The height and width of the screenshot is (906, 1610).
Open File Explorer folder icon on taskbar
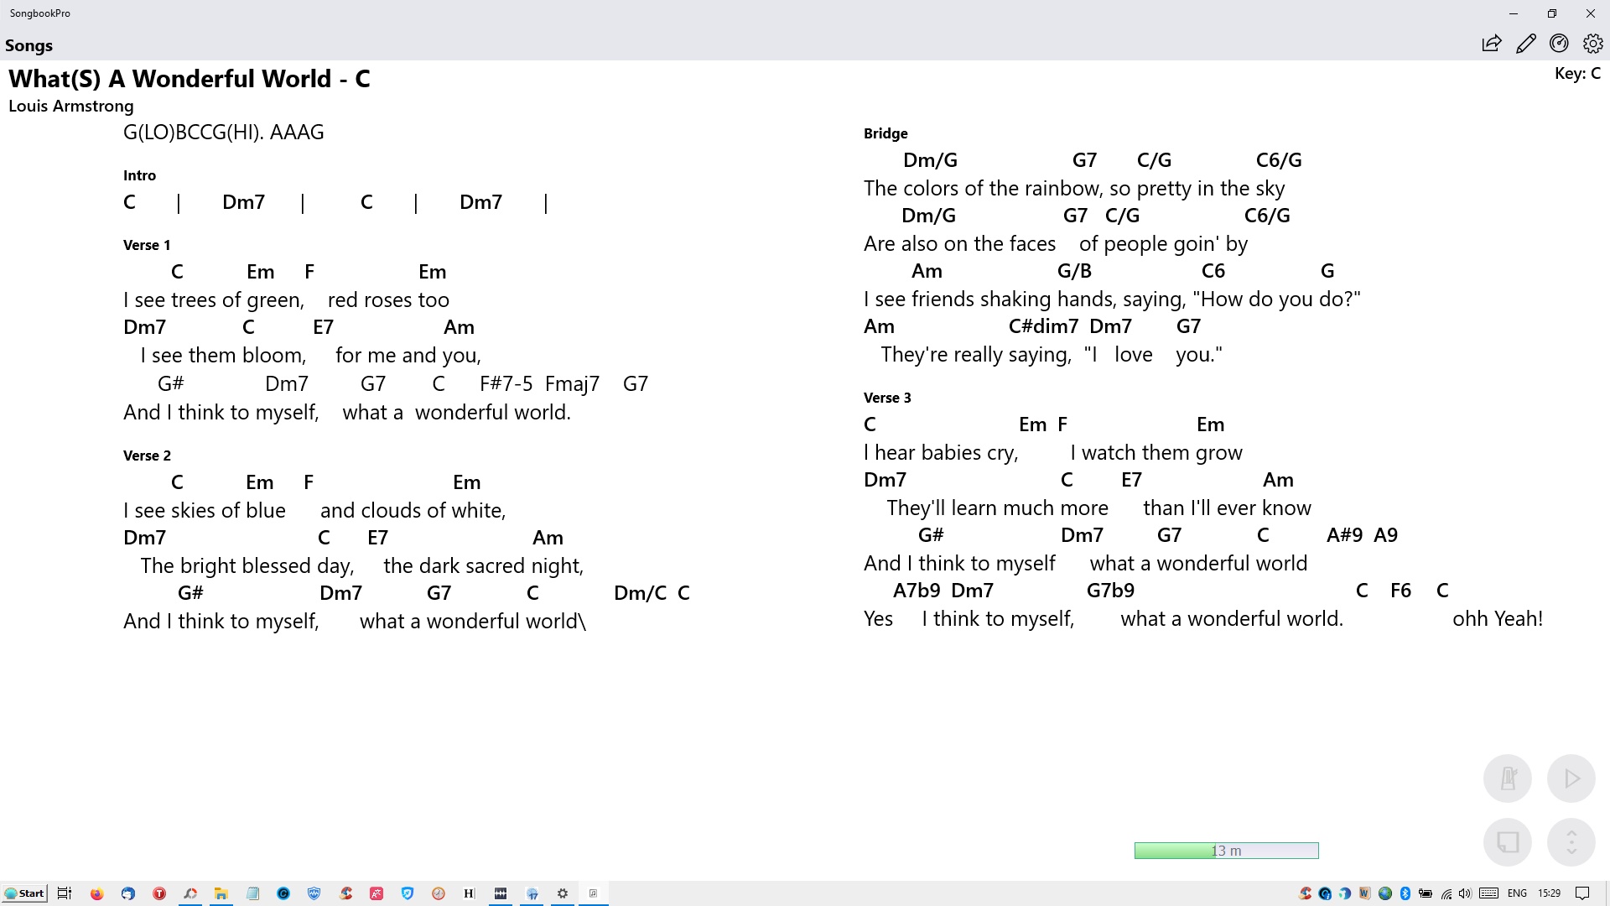coord(221,893)
